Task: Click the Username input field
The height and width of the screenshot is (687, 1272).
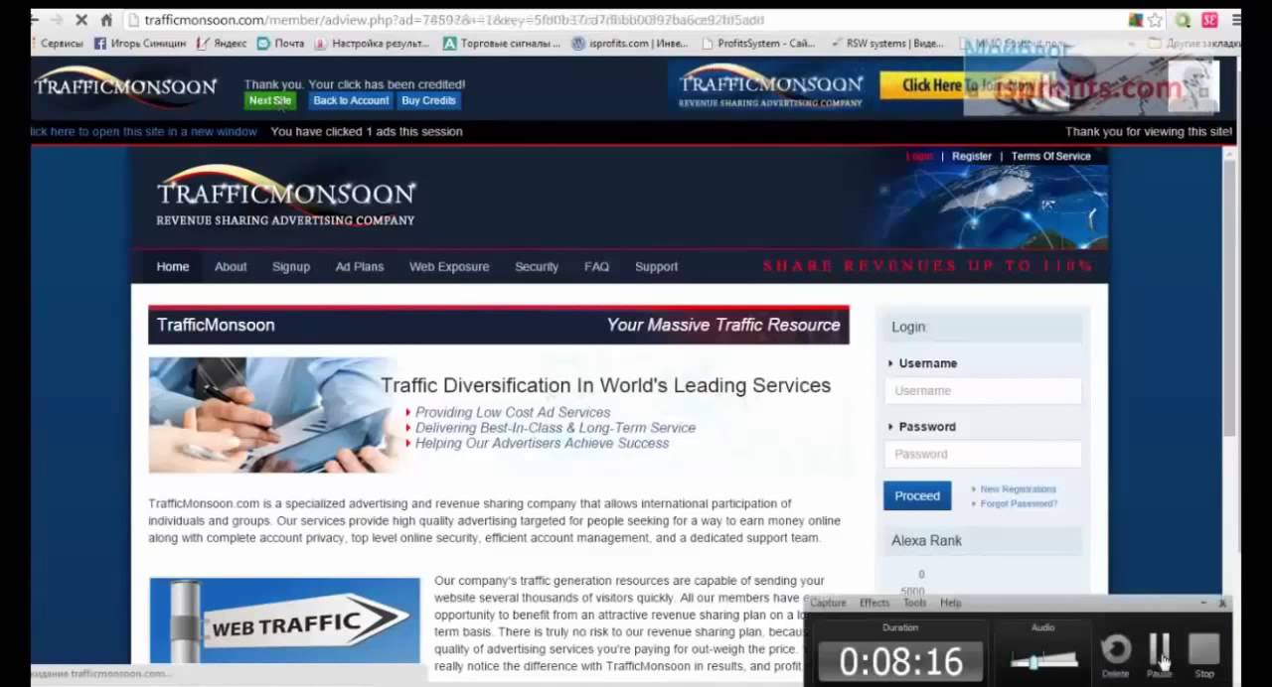Action: (x=983, y=390)
